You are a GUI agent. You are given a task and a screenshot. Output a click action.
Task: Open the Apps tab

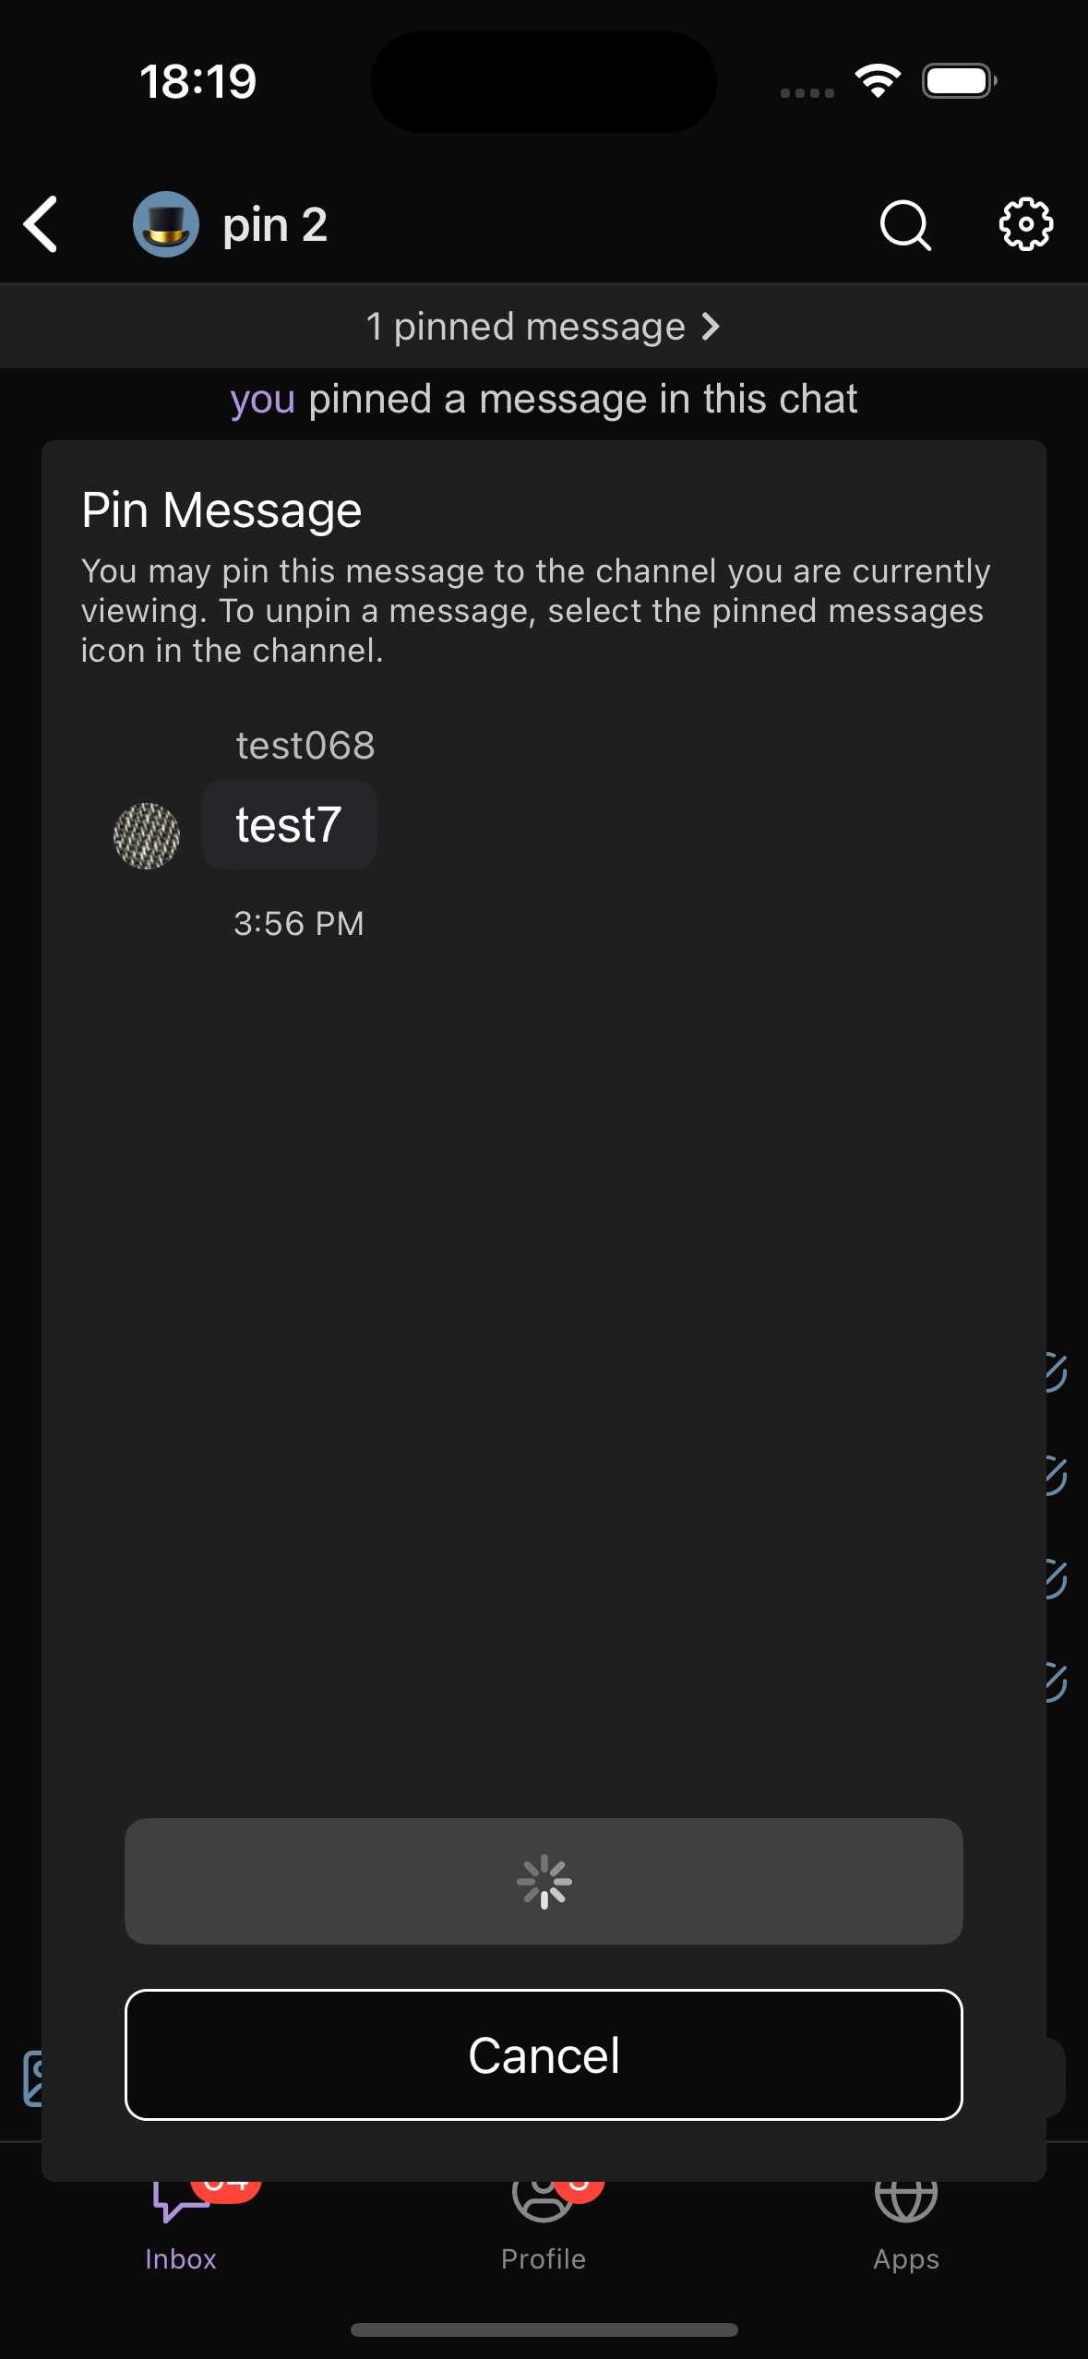pyautogui.click(x=906, y=2233)
